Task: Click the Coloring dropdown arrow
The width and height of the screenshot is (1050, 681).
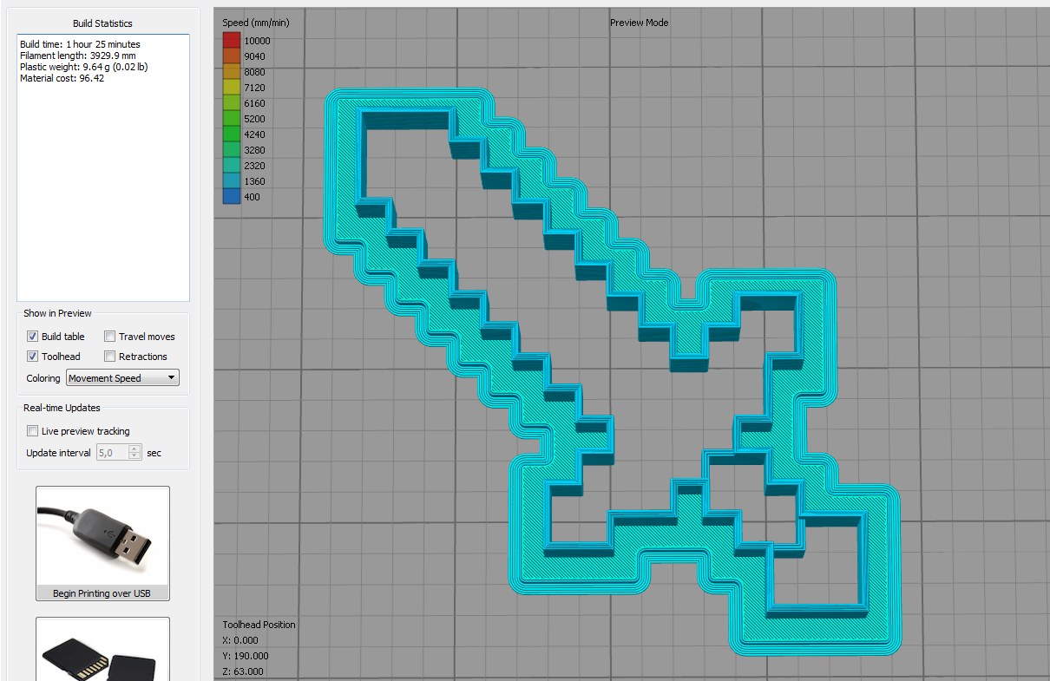Action: point(171,377)
